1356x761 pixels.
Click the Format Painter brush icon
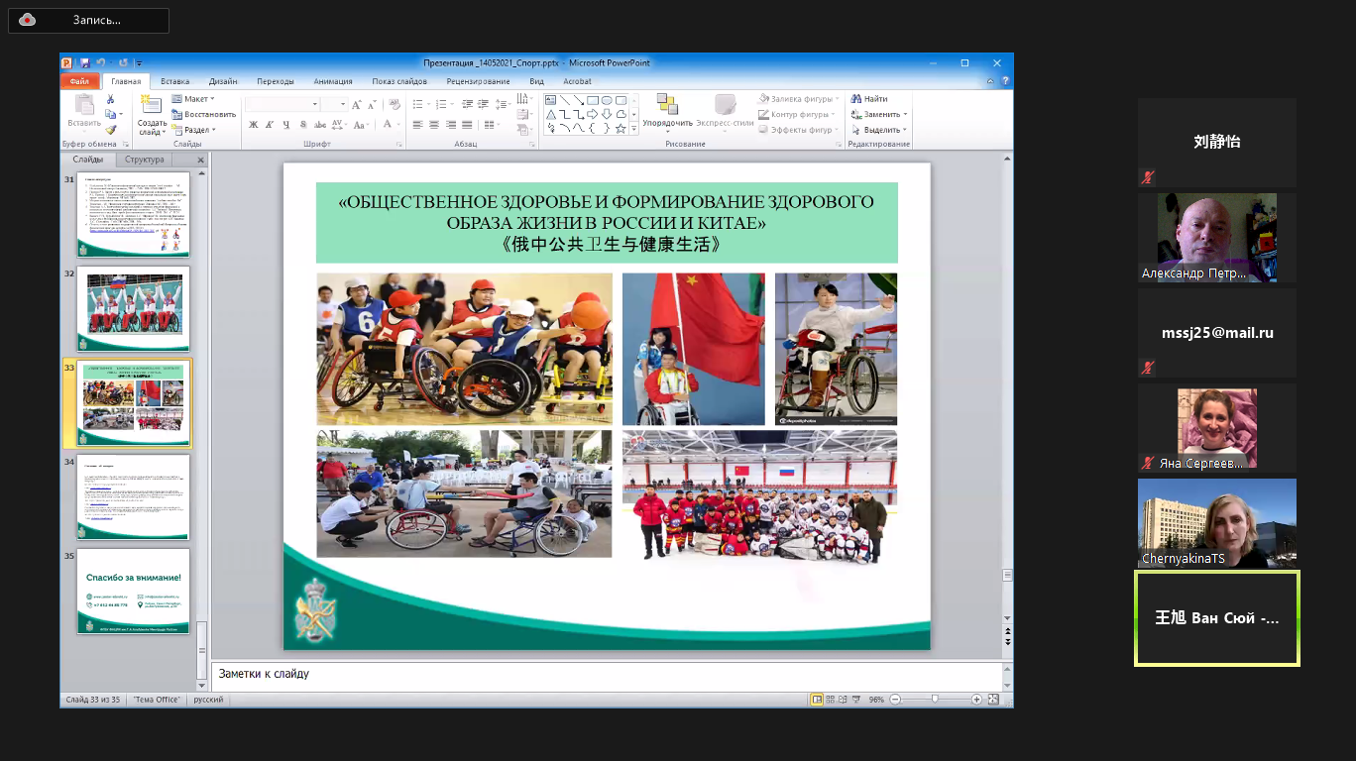[111, 129]
